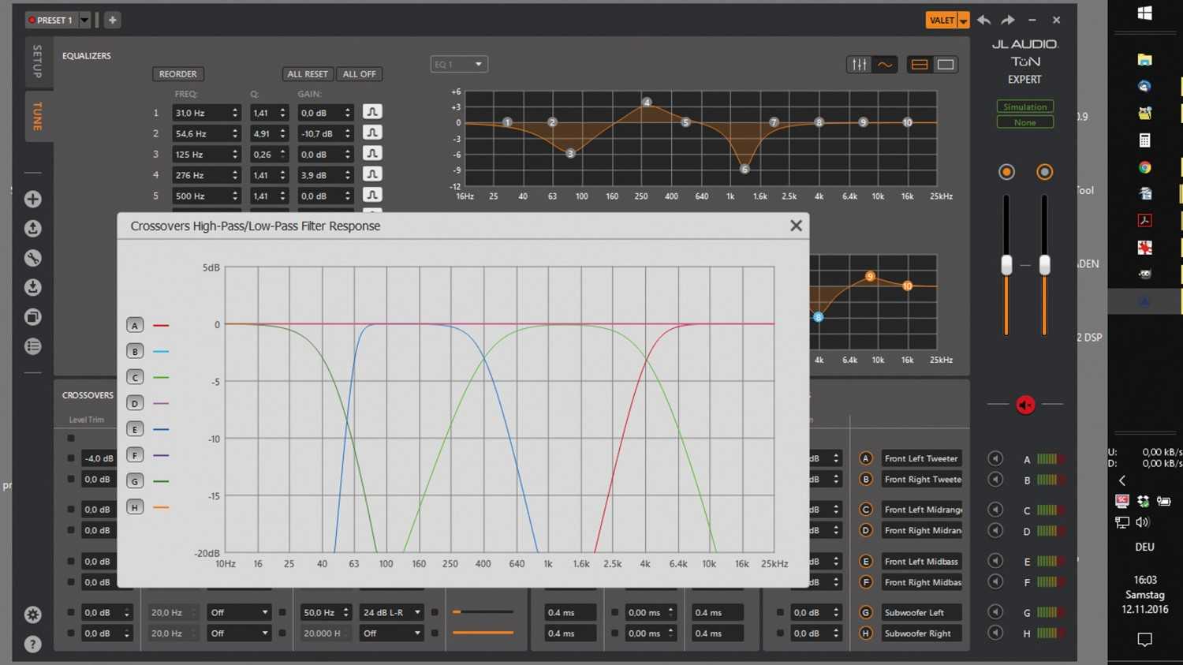This screenshot has width=1183, height=665.
Task: Open Chrome from Windows taskbar
Action: [1145, 167]
